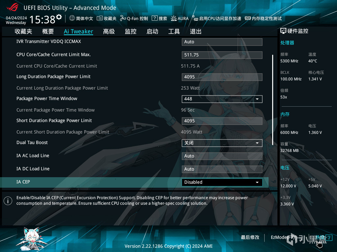Switch to the 启动 boot tab
Viewport: 337px width, 252px height.
152,31
